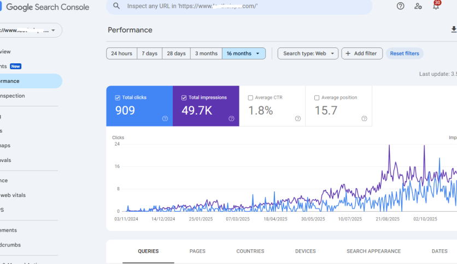Screen dimensions: 457x264
Task: Open the notifications bell icon
Action: tap(436, 6)
